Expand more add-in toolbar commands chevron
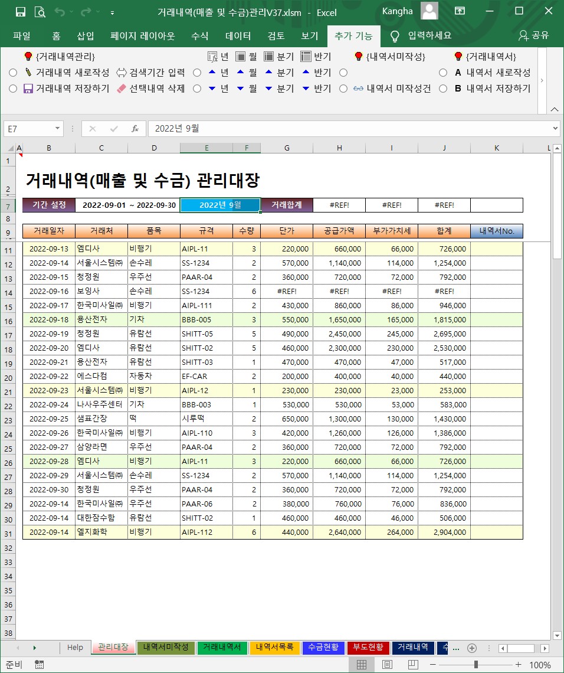Image resolution: width=564 pixels, height=673 pixels. 542,80
